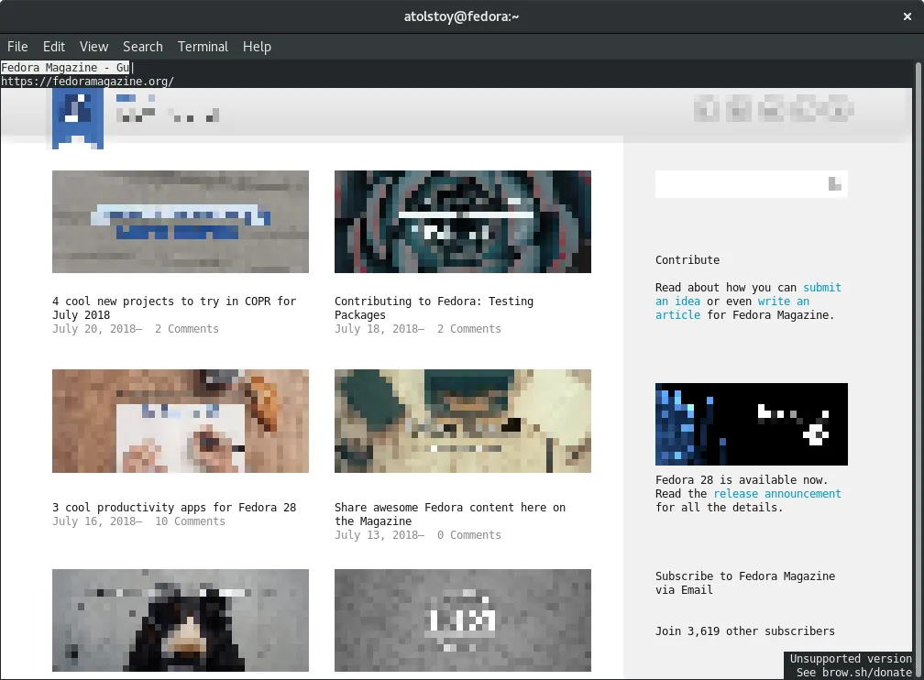Open the Terminal menu
The width and height of the screenshot is (924, 680).
point(203,47)
